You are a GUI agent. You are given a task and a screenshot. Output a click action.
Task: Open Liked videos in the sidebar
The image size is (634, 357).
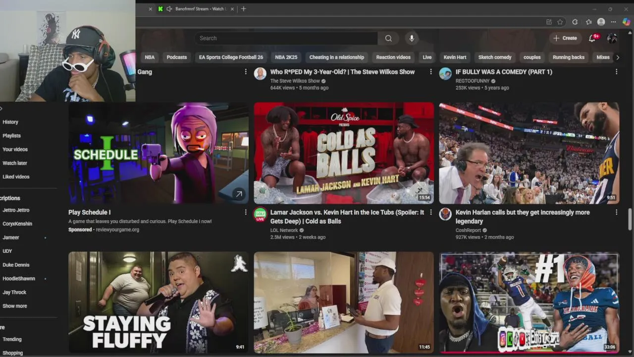click(16, 177)
